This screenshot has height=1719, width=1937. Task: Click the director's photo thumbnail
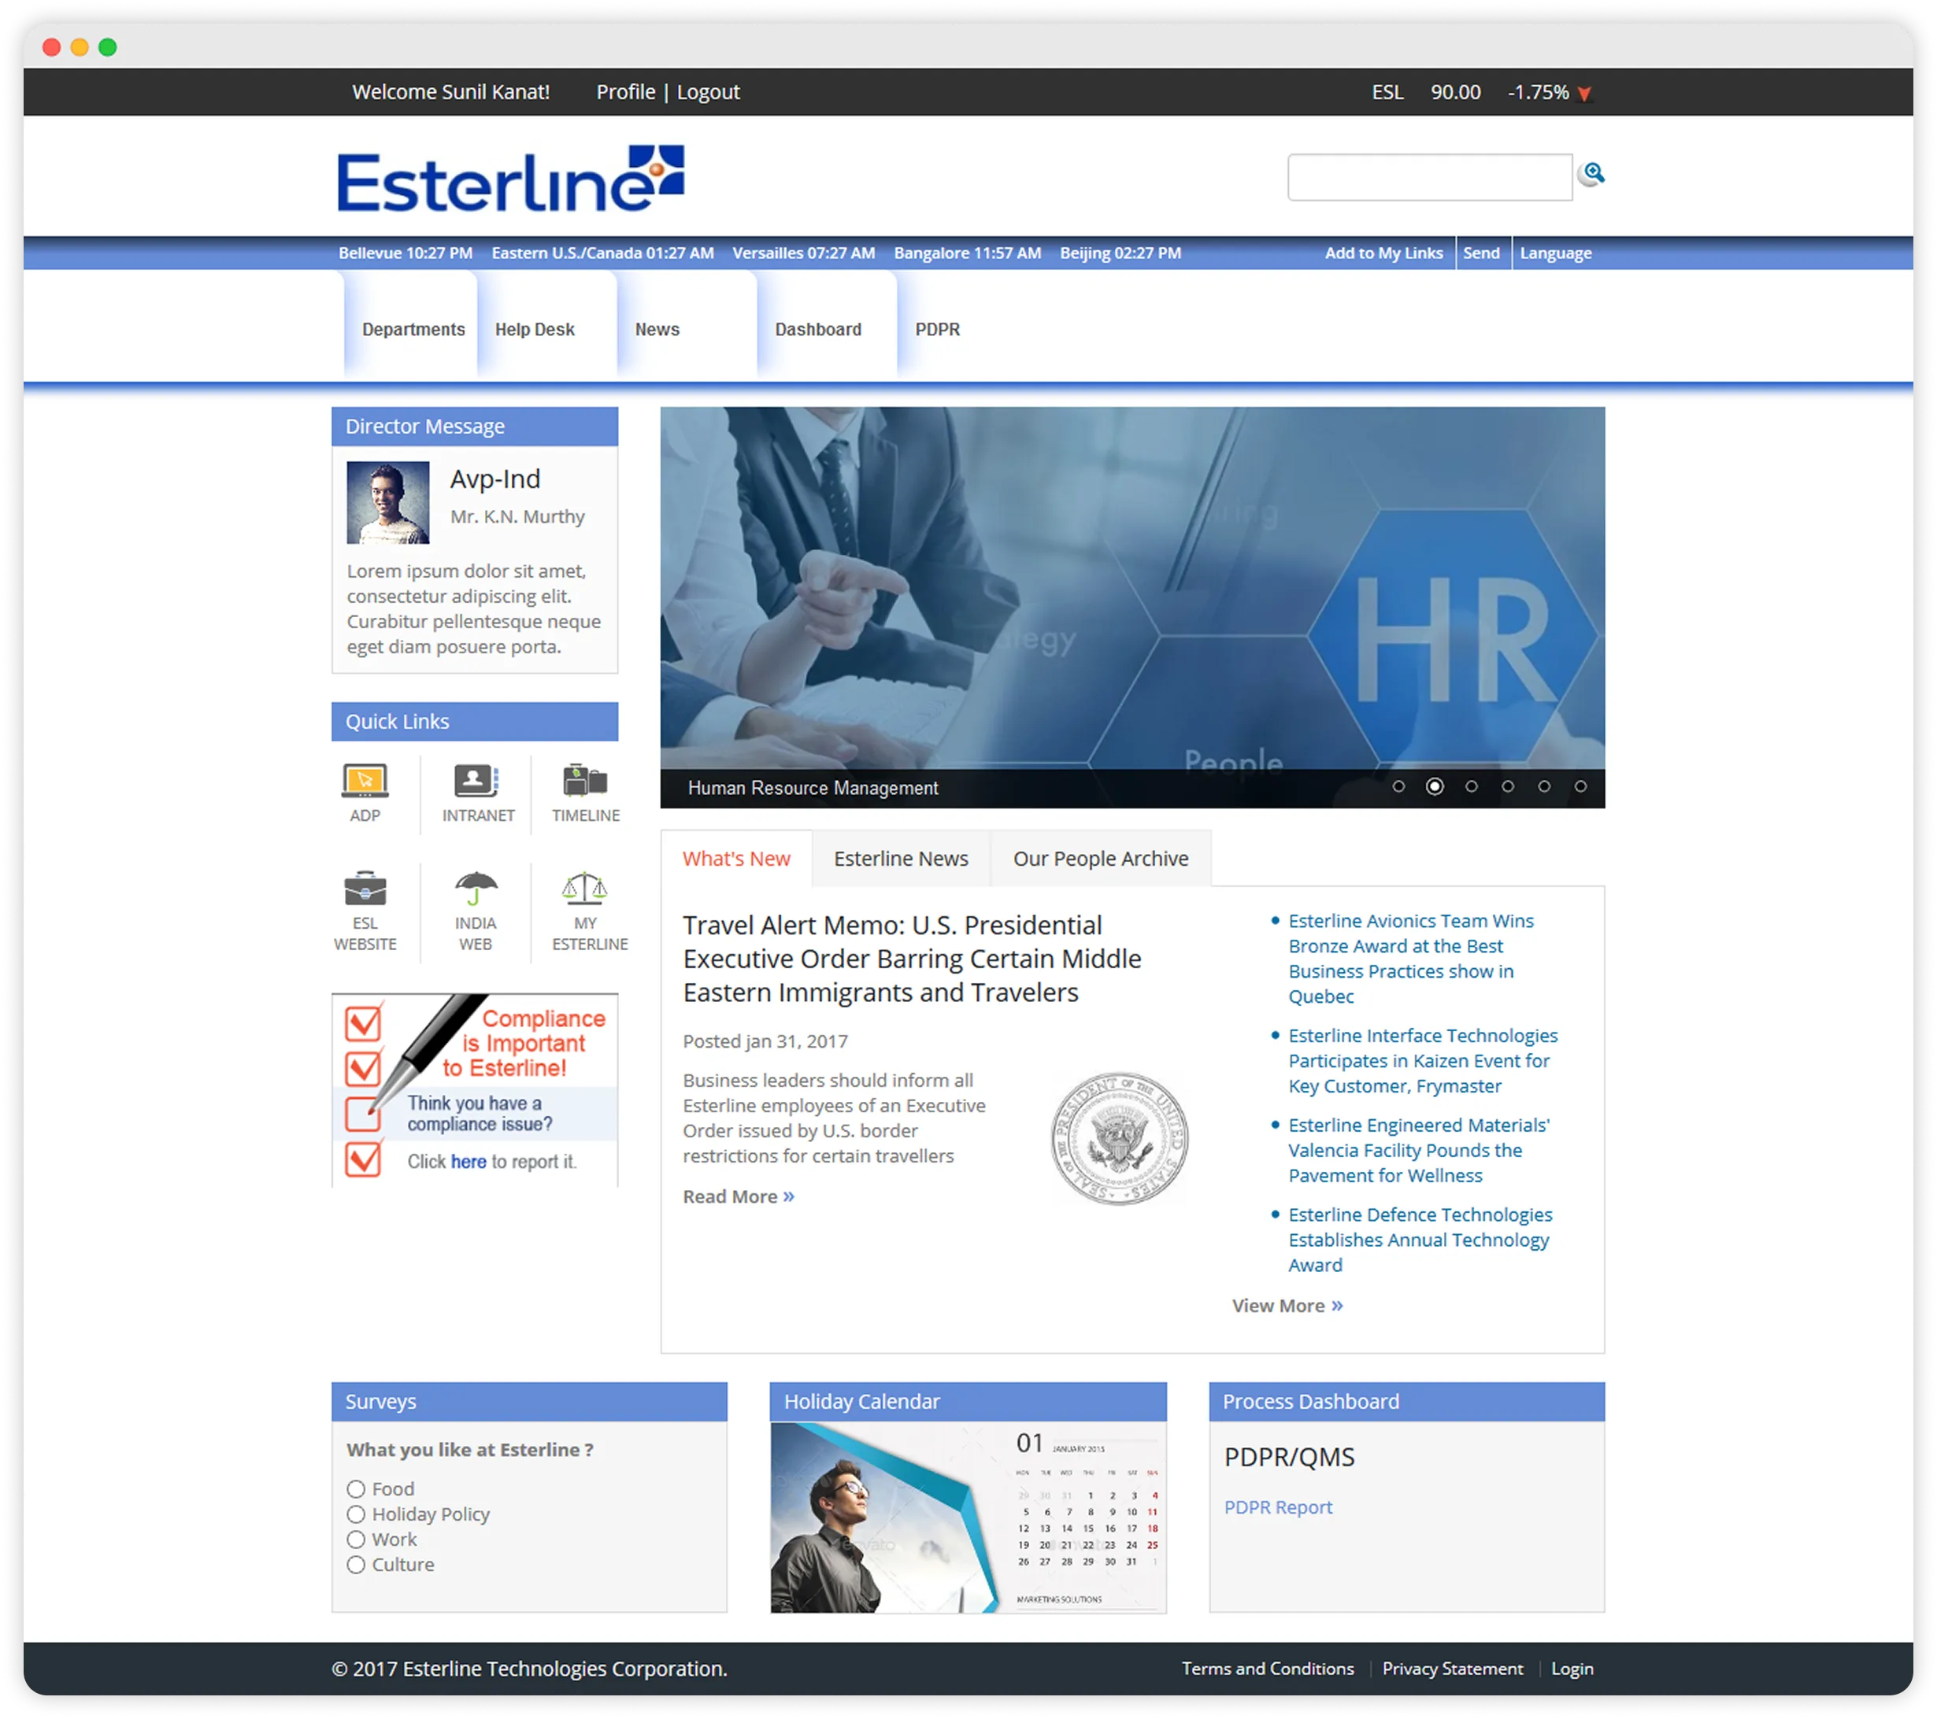click(x=387, y=503)
